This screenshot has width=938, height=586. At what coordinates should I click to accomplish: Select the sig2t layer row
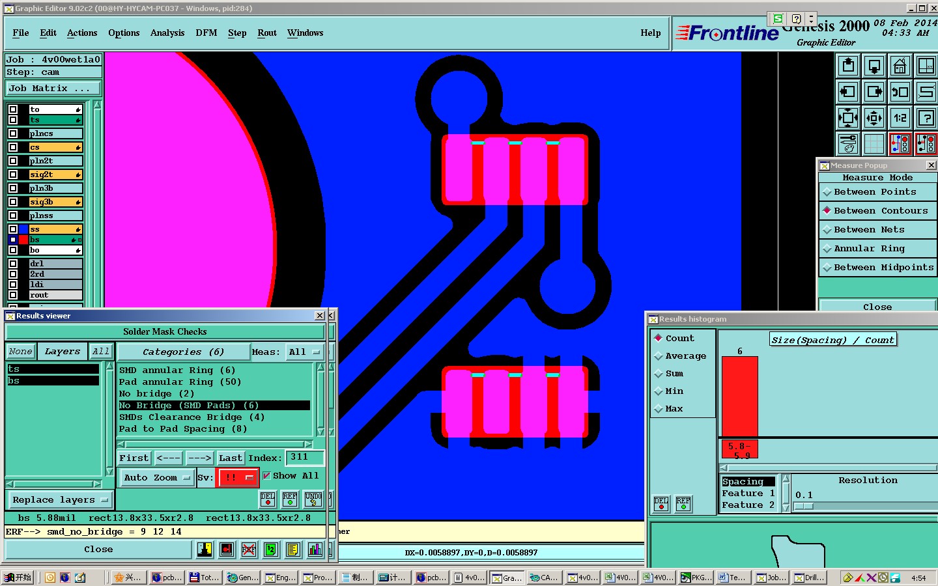(x=55, y=174)
